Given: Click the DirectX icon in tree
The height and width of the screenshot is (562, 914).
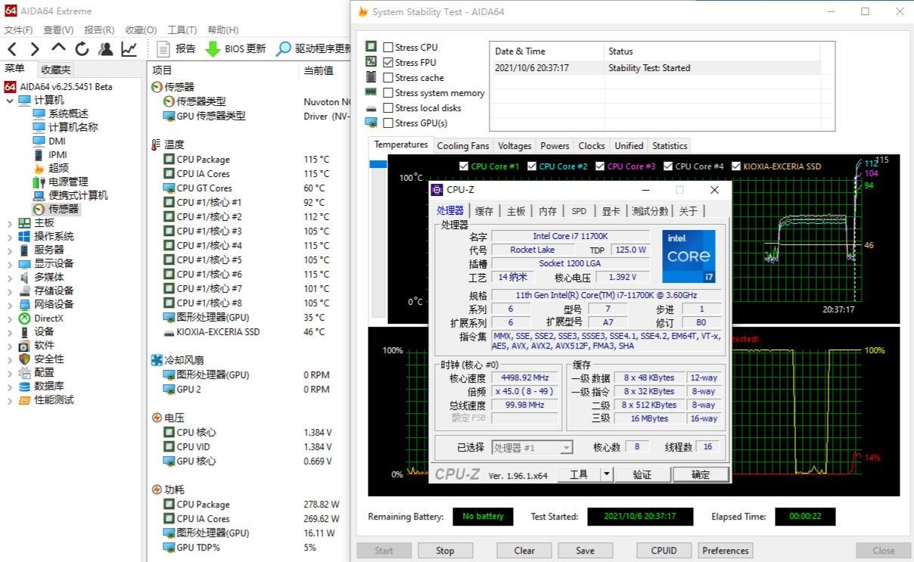Looking at the screenshot, I should (25, 318).
